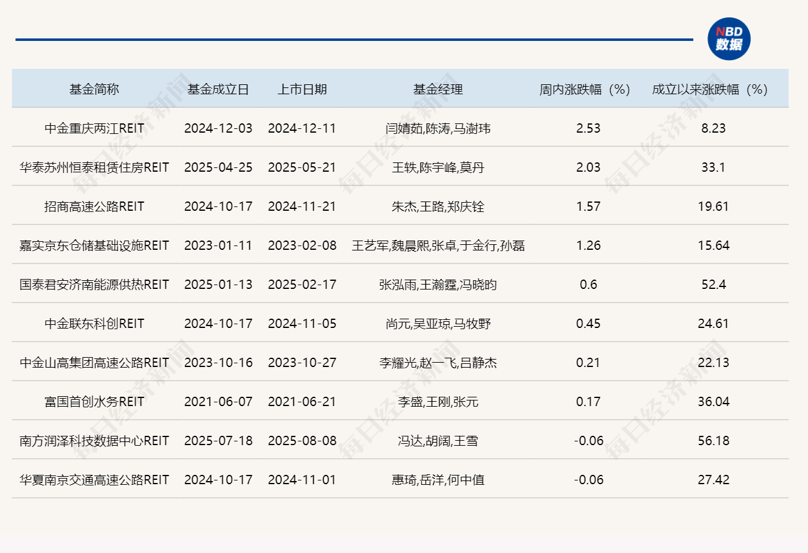
Task: Click the 上市日期 column header
Action: click(302, 89)
